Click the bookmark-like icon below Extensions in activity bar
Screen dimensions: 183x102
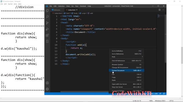click(x=47, y=41)
